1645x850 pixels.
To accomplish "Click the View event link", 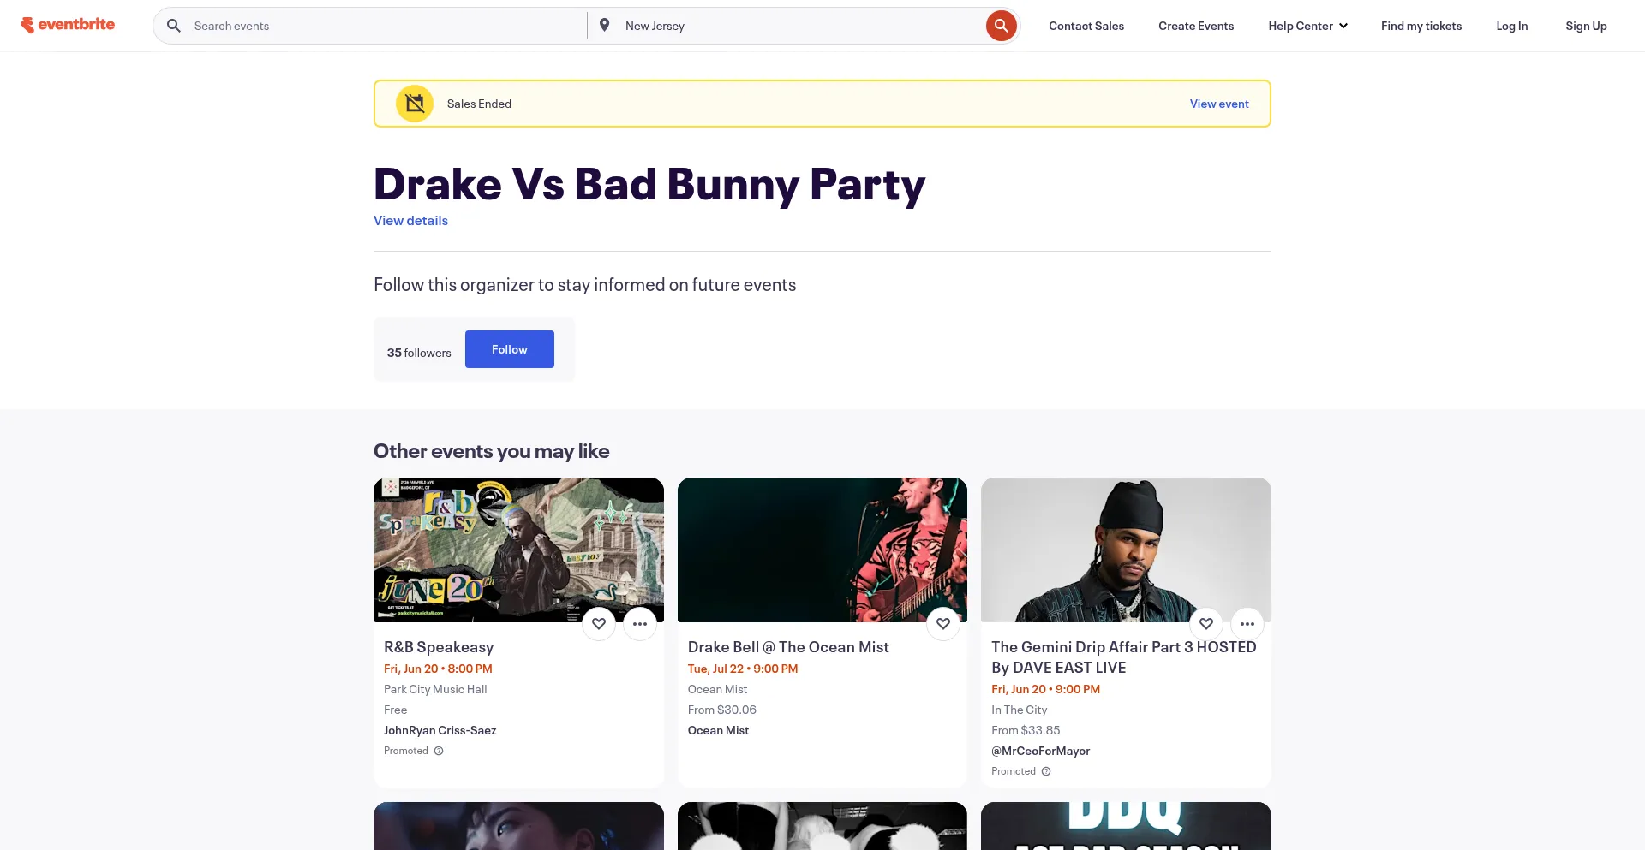I will point(1219,104).
